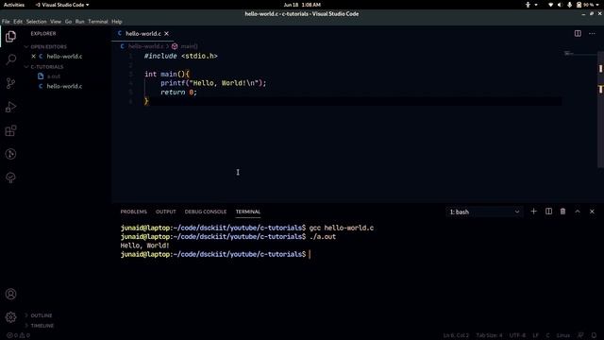The width and height of the screenshot is (604, 340).
Task: Place cursor on the printf line
Action: click(x=213, y=83)
